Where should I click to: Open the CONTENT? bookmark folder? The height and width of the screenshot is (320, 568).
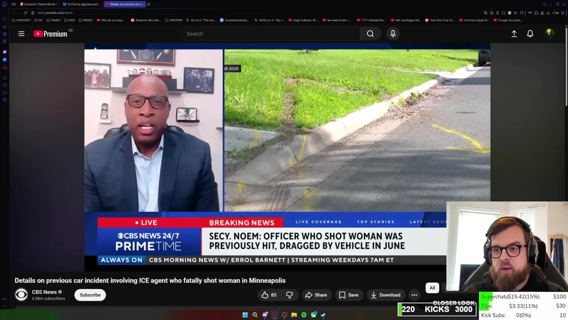point(21,20)
